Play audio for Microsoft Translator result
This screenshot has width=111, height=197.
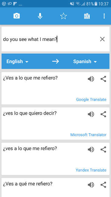(x=91, y=115)
